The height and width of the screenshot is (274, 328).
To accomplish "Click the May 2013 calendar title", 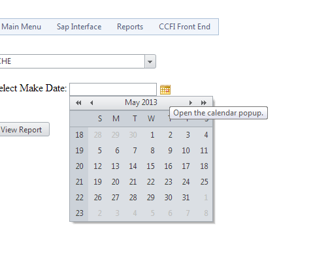I will [141, 102].
